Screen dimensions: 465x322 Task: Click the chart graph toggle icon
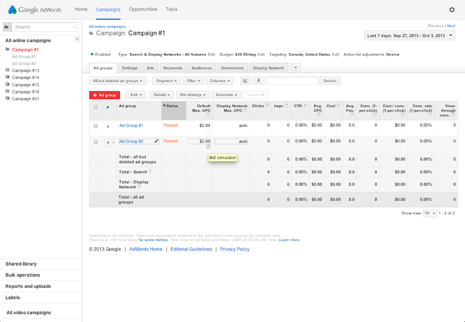tap(245, 80)
